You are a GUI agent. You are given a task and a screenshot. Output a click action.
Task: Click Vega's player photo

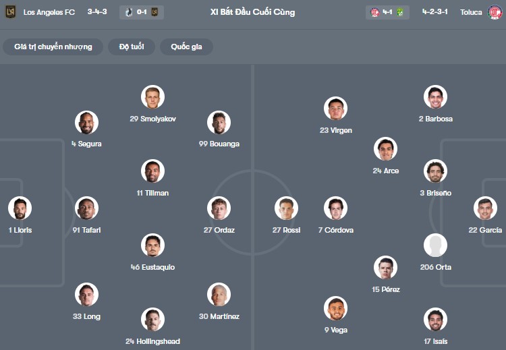(335, 308)
